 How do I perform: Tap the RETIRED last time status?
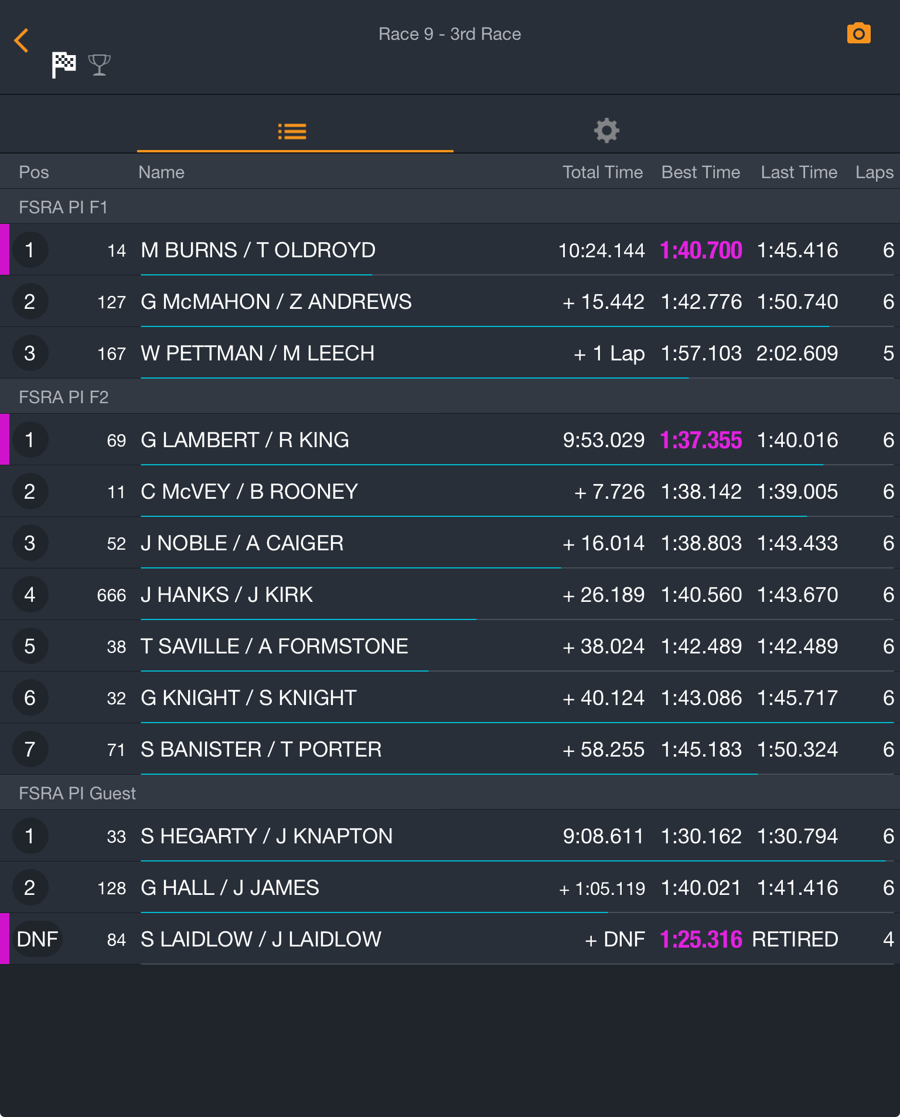pyautogui.click(x=795, y=939)
